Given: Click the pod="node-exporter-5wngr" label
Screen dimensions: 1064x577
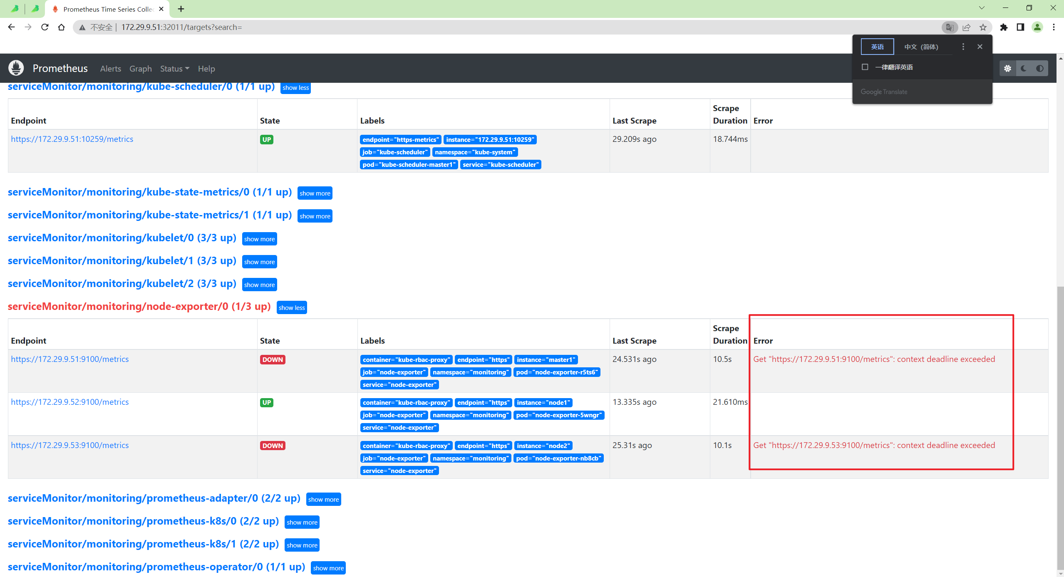Looking at the screenshot, I should 558,415.
